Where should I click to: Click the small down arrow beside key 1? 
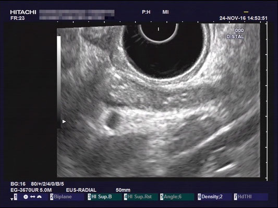(x=11, y=199)
